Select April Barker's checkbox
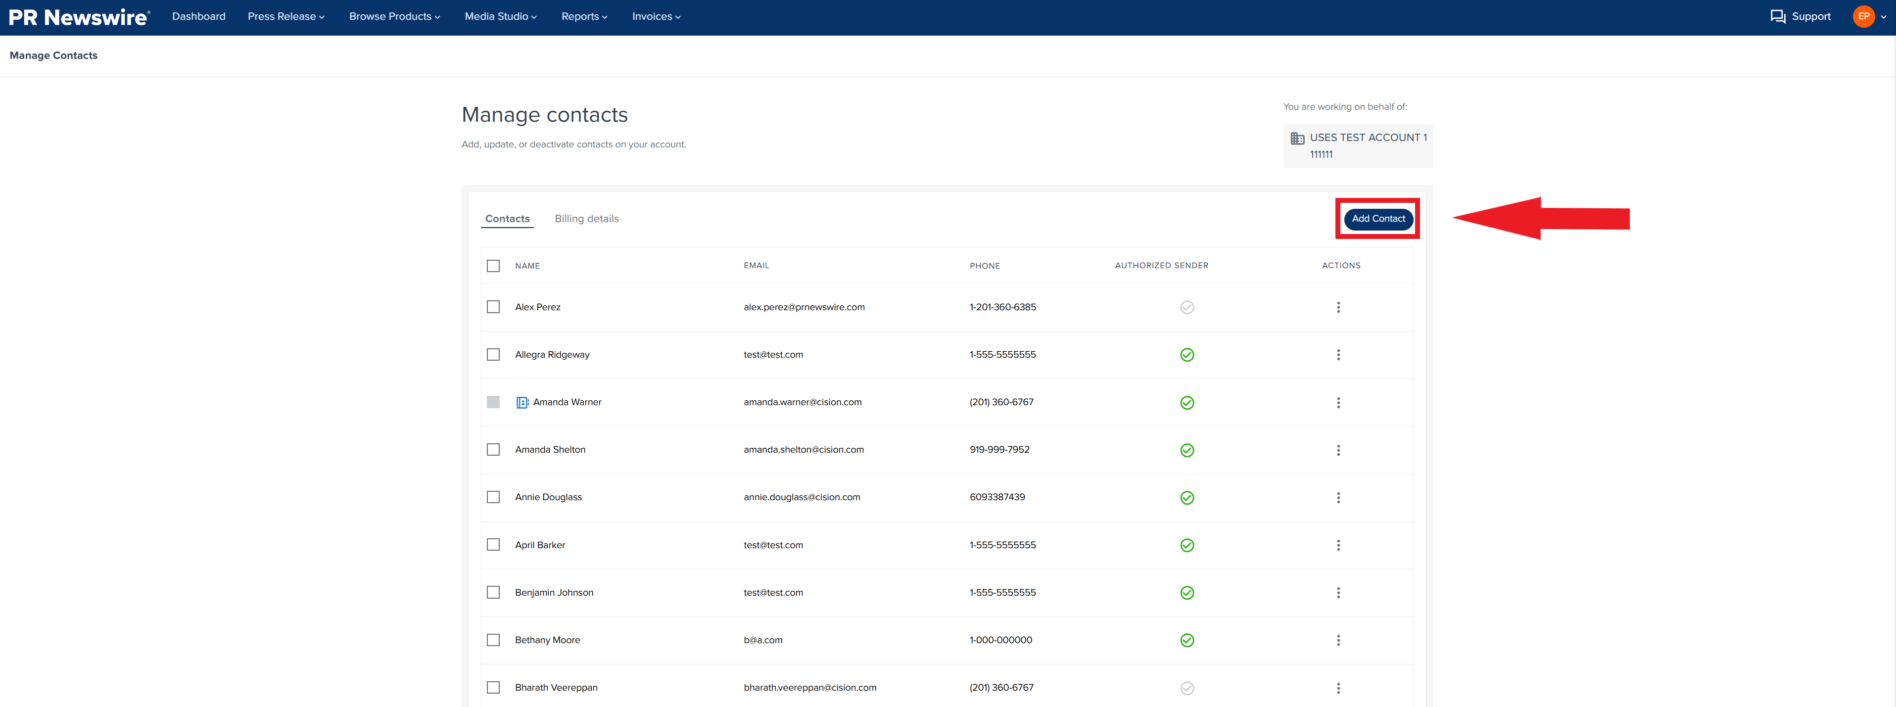Image resolution: width=1896 pixels, height=707 pixels. pyautogui.click(x=493, y=545)
